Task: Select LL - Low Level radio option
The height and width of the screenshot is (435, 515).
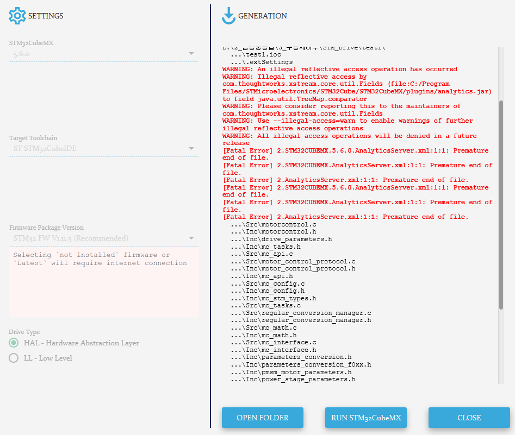Action: (14, 358)
